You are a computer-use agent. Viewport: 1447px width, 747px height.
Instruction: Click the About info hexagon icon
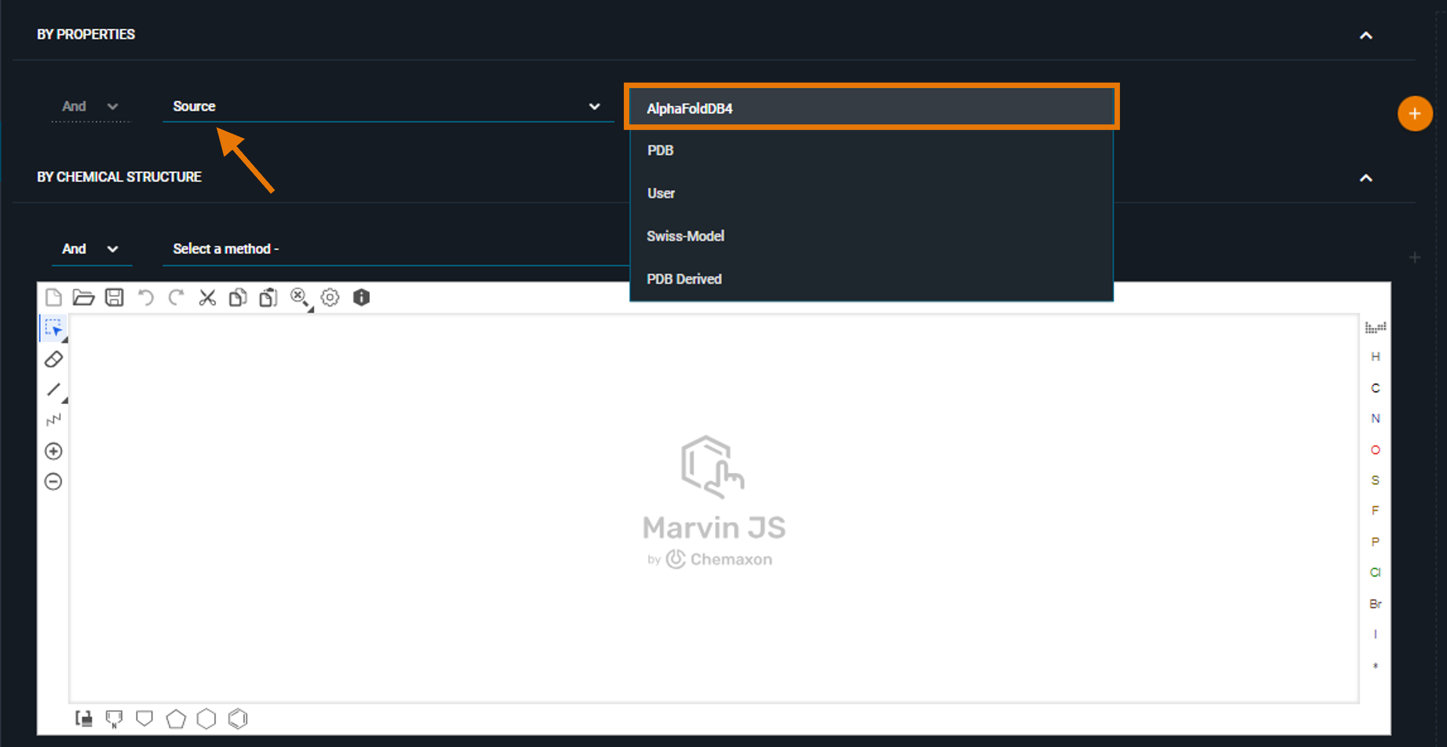(361, 297)
